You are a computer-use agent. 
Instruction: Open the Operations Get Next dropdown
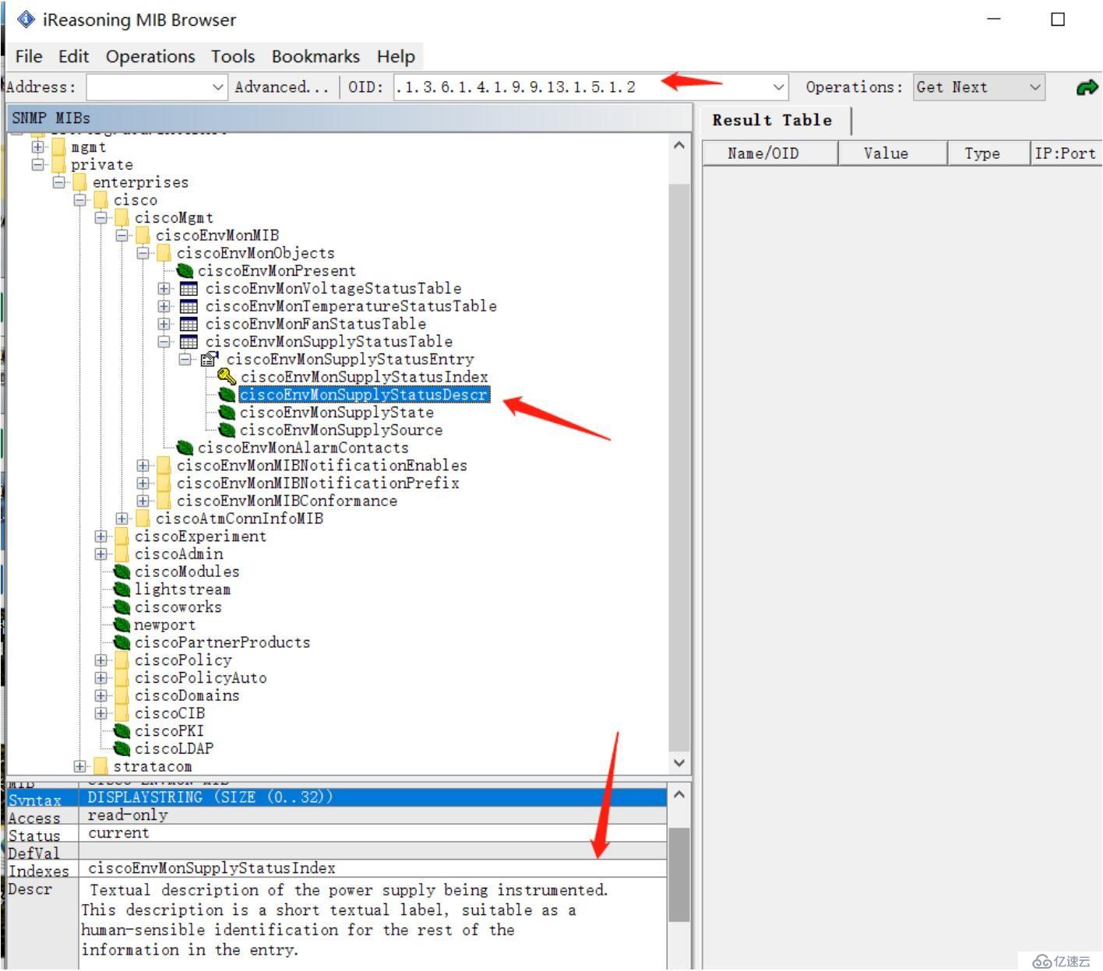pos(1034,87)
